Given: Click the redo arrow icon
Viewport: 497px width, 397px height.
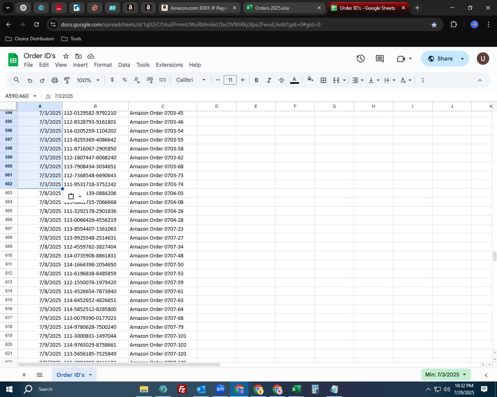Looking at the screenshot, I should point(42,80).
